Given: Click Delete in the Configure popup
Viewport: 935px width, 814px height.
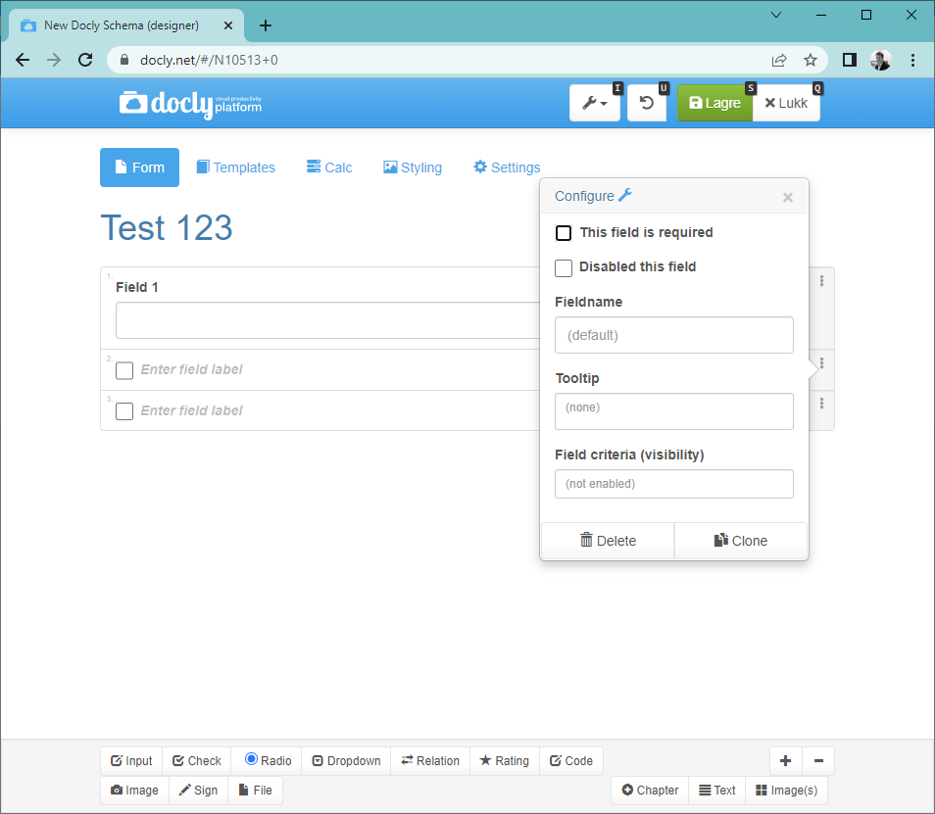Looking at the screenshot, I should (607, 540).
